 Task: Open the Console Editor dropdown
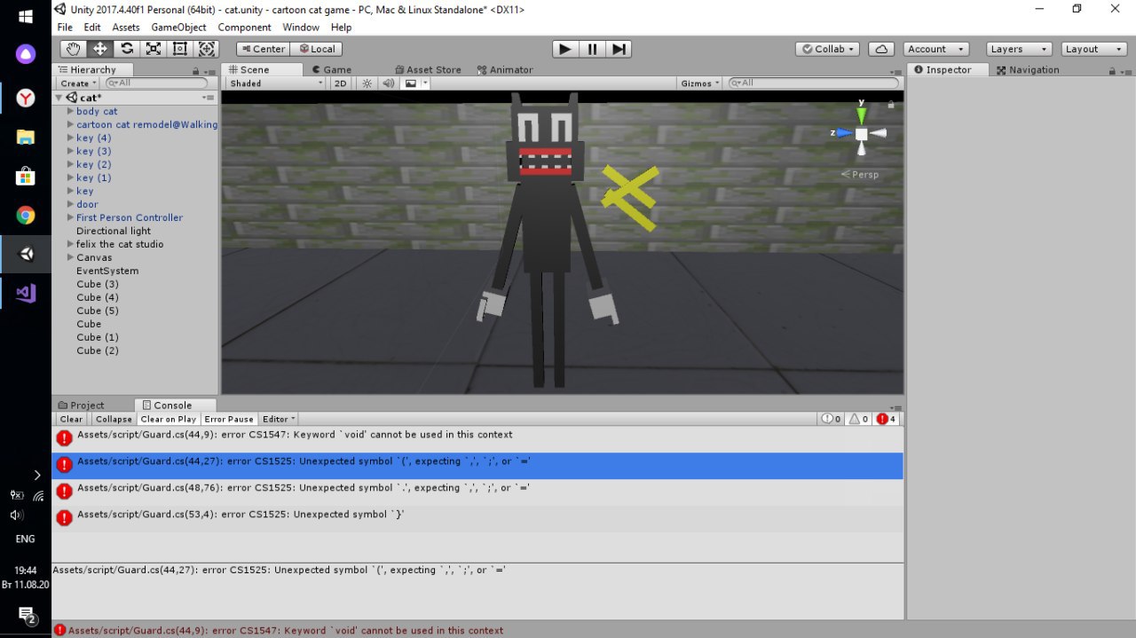click(x=279, y=419)
